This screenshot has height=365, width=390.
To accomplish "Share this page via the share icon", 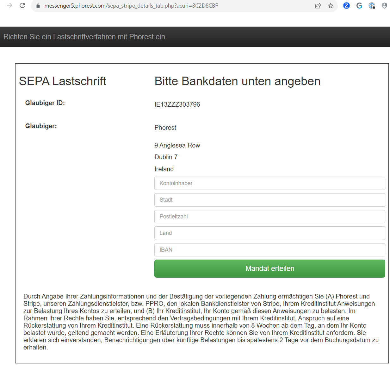I will [x=318, y=6].
